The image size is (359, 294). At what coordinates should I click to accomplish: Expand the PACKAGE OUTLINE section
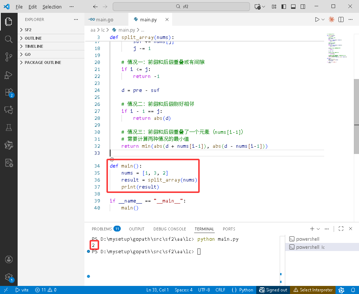click(51, 62)
